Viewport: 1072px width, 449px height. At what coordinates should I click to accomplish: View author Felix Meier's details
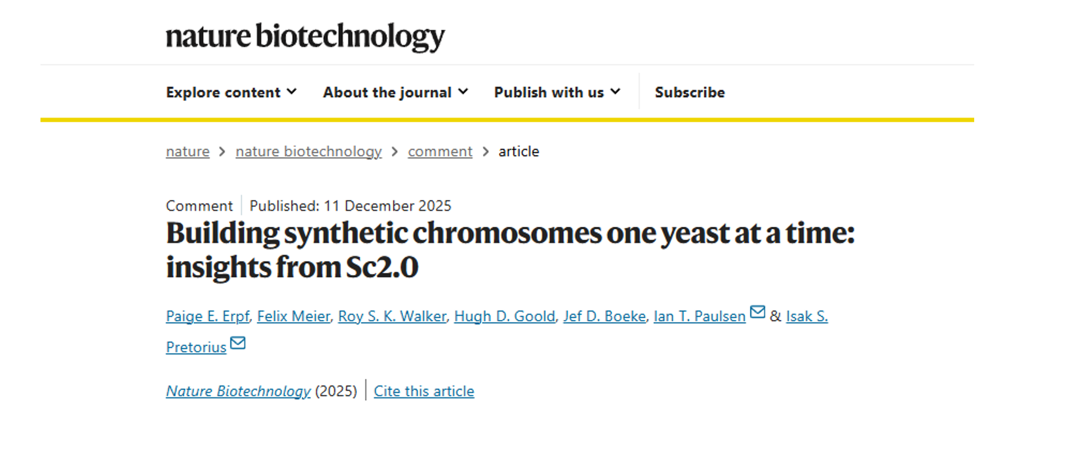[x=293, y=317]
